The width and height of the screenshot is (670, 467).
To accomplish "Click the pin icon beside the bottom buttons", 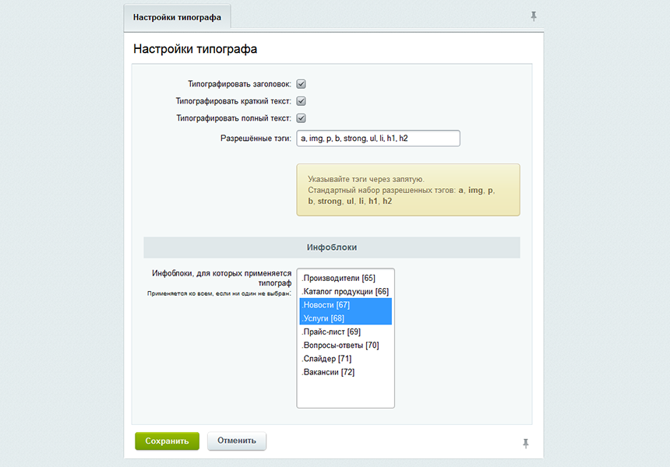I will click(526, 443).
